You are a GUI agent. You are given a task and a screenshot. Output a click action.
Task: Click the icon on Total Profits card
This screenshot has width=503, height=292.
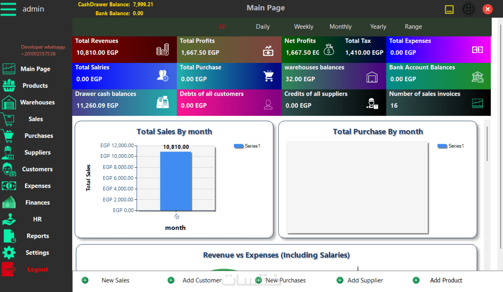268,51
